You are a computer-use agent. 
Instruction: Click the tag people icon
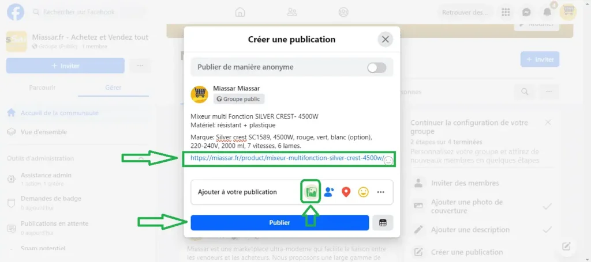pos(329,192)
